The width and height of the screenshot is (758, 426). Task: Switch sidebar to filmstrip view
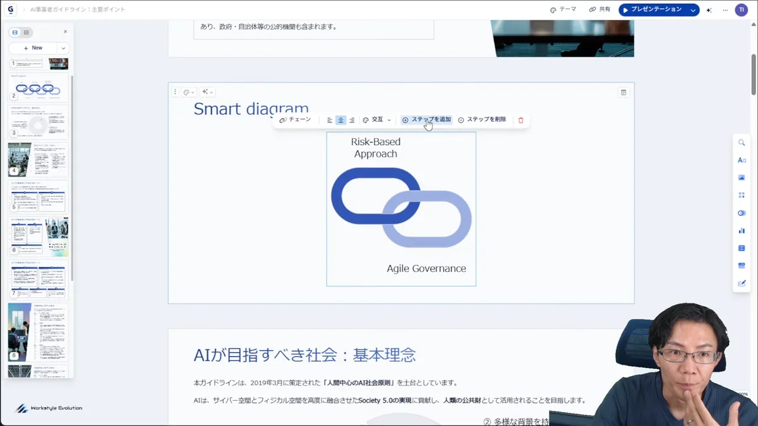coord(15,32)
